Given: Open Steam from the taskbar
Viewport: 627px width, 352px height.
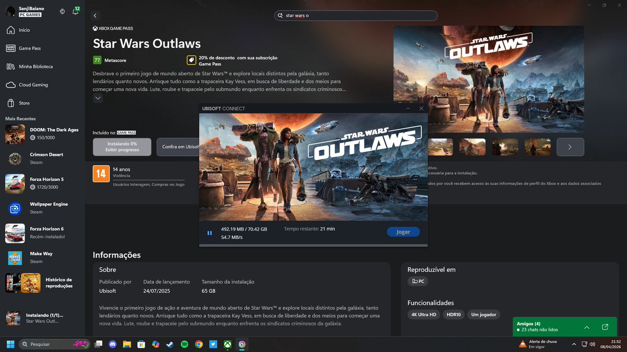Looking at the screenshot, I should click(x=170, y=344).
